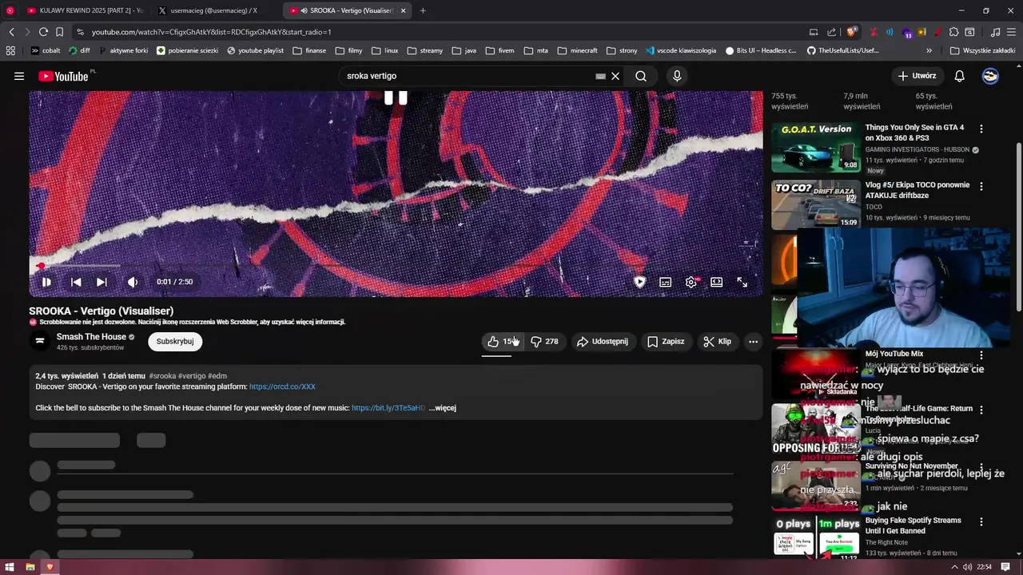
Task: Toggle the SponsorBlock shield icon in the player
Action: click(639, 282)
